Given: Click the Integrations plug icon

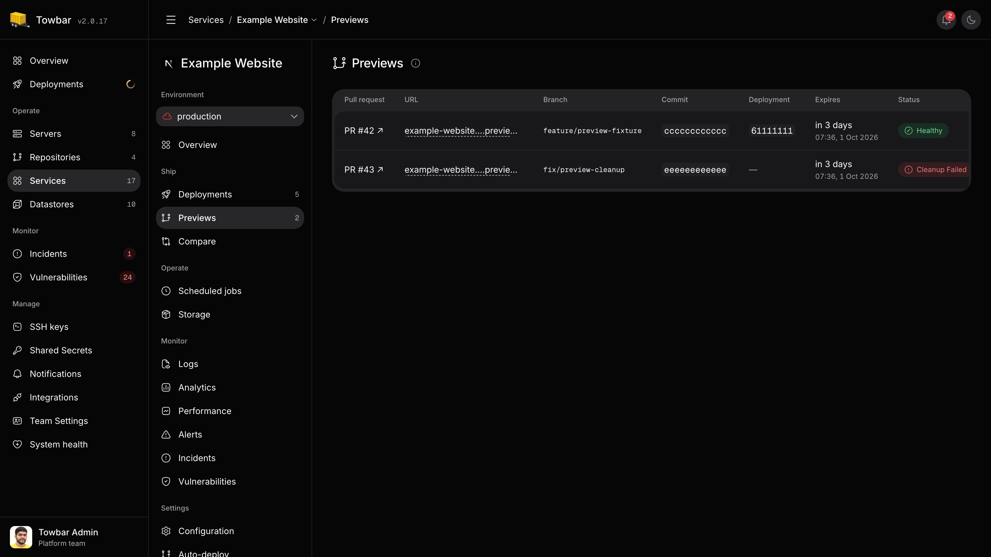Looking at the screenshot, I should pyautogui.click(x=17, y=397).
